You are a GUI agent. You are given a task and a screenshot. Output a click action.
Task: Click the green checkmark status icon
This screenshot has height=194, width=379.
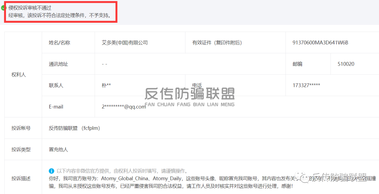coord(3,8)
